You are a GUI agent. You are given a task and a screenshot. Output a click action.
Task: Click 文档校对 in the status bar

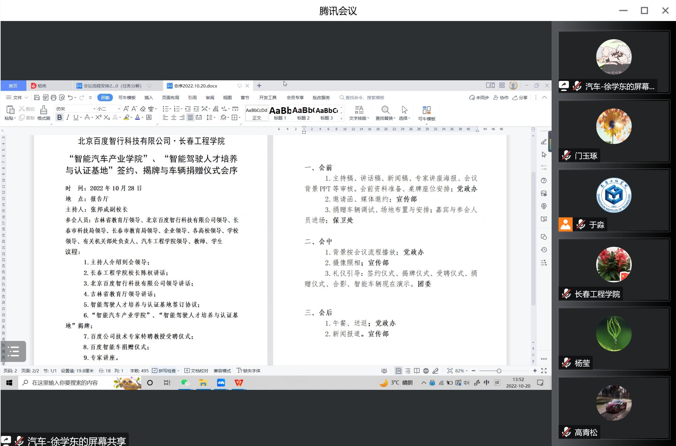click(196, 371)
